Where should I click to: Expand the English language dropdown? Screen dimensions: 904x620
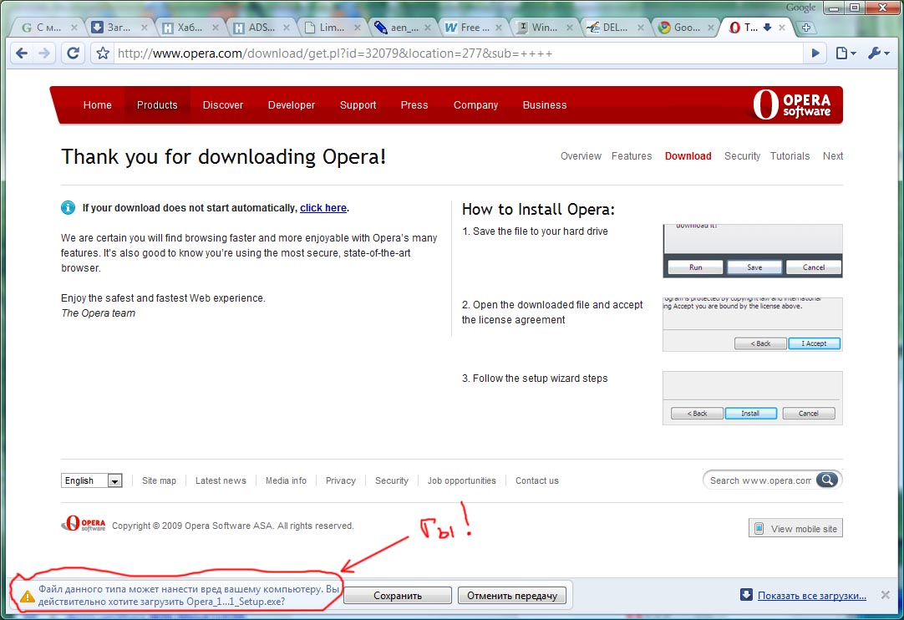(92, 480)
